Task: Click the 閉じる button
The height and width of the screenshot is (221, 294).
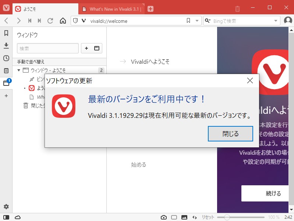Action: (x=230, y=134)
